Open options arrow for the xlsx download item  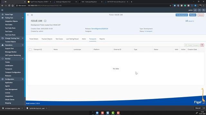22,108
